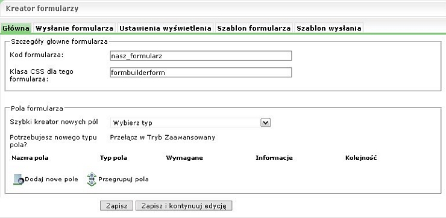Click the Przegrupuj pola link
Screen dimensions: 446x218
[124, 180]
